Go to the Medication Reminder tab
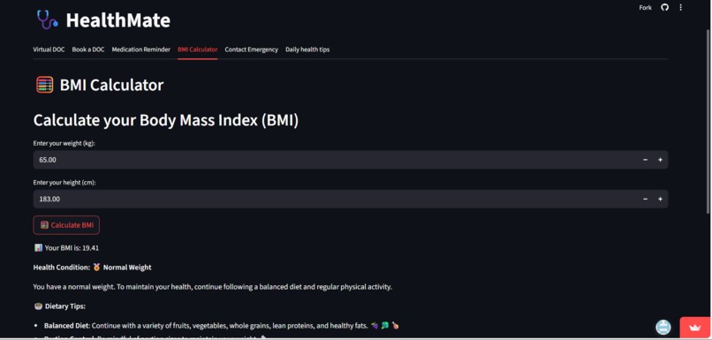Image resolution: width=712 pixels, height=340 pixels. [141, 49]
